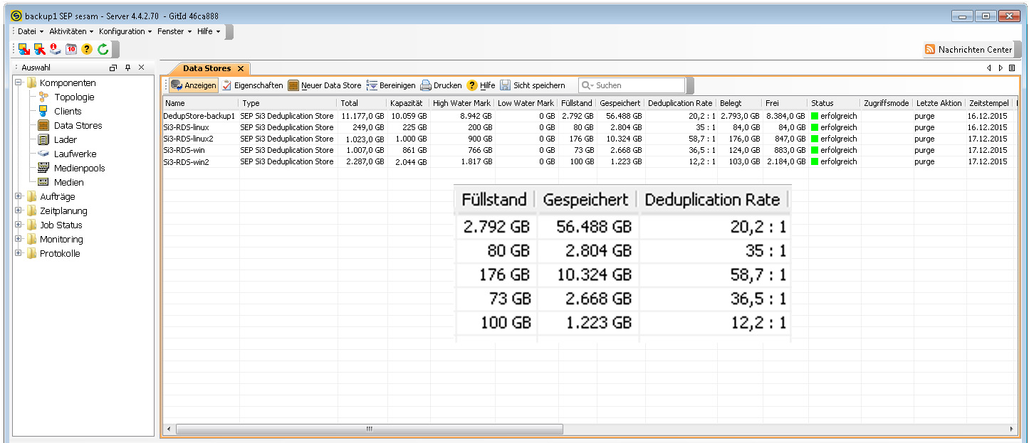The height and width of the screenshot is (443, 1029).
Task: Open help via the question mark toolbar icon
Action: pyautogui.click(x=87, y=48)
